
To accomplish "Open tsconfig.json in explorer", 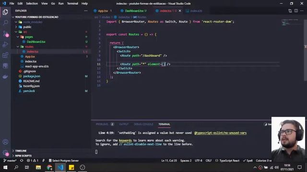I will pyautogui.click(x=31, y=86).
